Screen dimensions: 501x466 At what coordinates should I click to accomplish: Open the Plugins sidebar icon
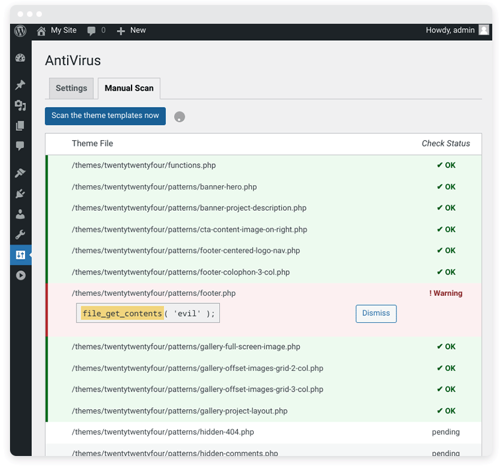pos(21,193)
